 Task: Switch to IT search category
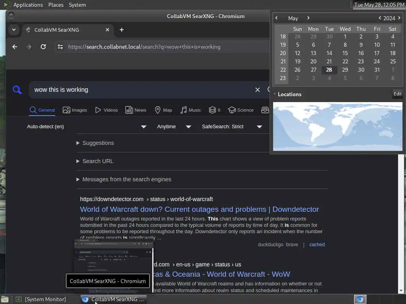(214, 110)
